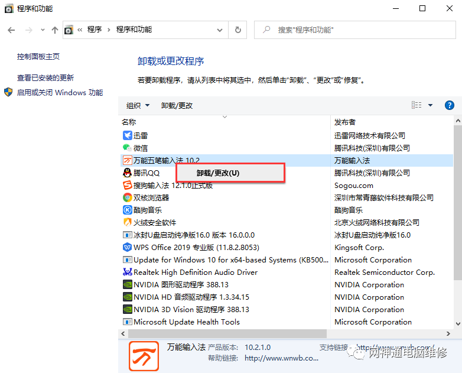Viewport: 462px width, 373px height.
Task: Click the WPS Office 2019 icon
Action: [127, 247]
